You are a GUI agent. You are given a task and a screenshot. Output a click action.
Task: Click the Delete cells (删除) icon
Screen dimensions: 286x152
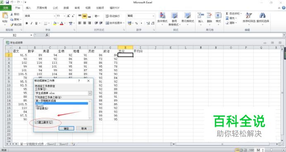tap(210, 15)
